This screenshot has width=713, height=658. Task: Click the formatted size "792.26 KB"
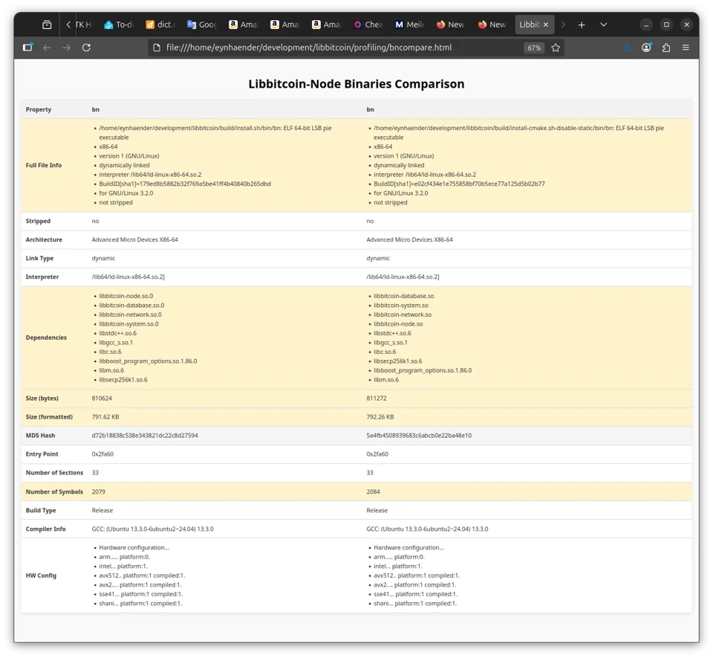click(x=380, y=417)
